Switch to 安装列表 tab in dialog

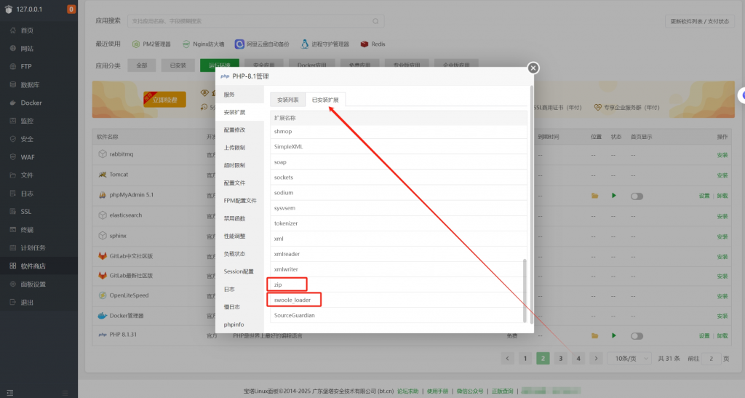point(288,100)
